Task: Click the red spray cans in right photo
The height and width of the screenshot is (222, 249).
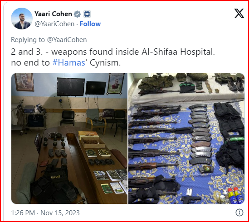Action: click(x=236, y=195)
